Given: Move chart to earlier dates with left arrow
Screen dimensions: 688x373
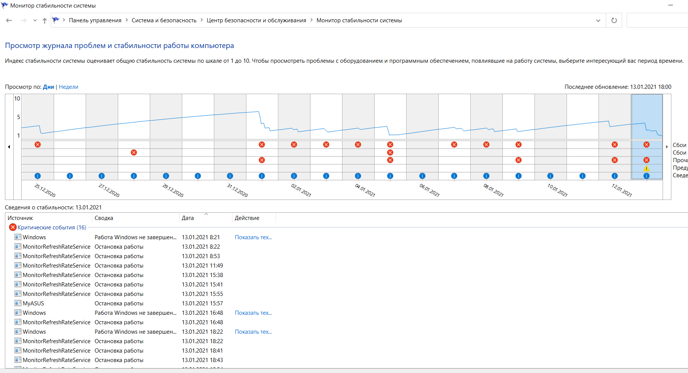Looking at the screenshot, I should point(9,147).
